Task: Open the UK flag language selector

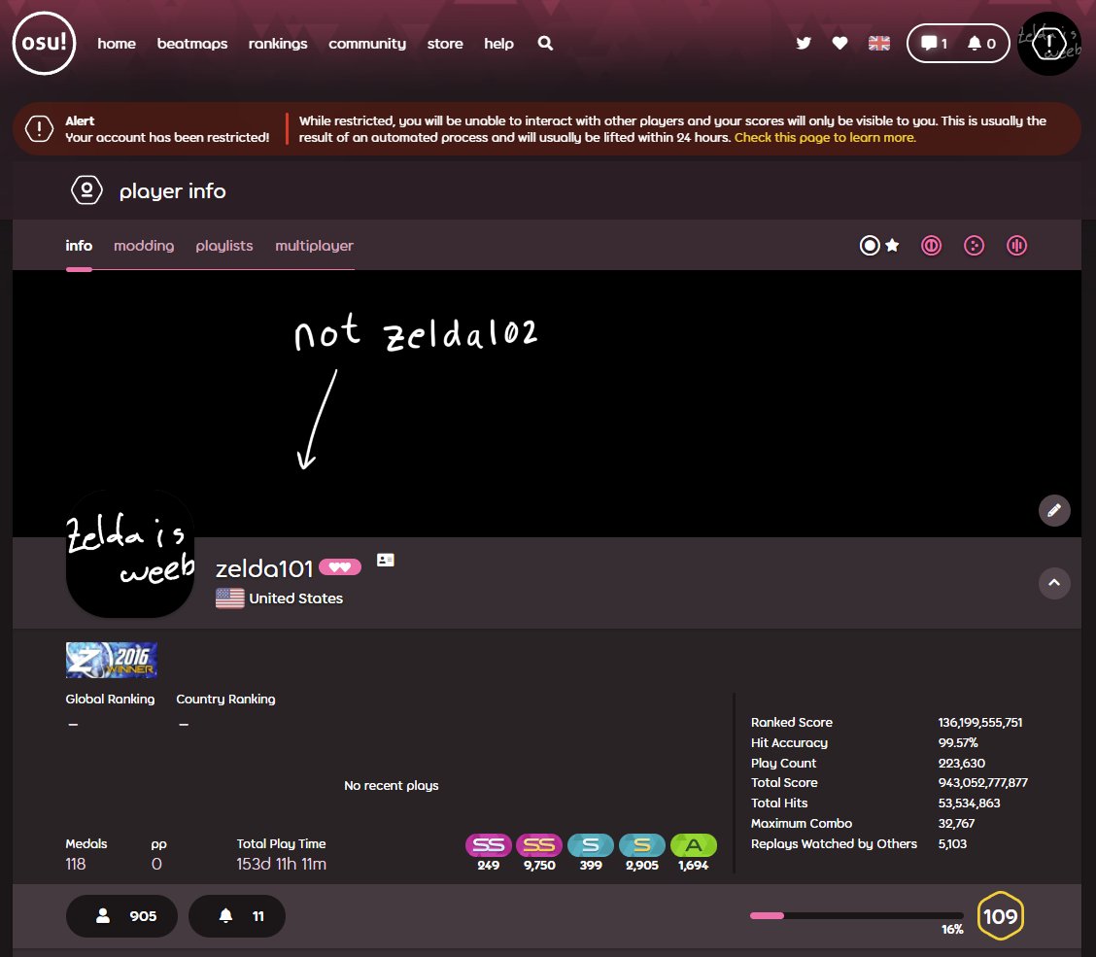Action: (878, 44)
